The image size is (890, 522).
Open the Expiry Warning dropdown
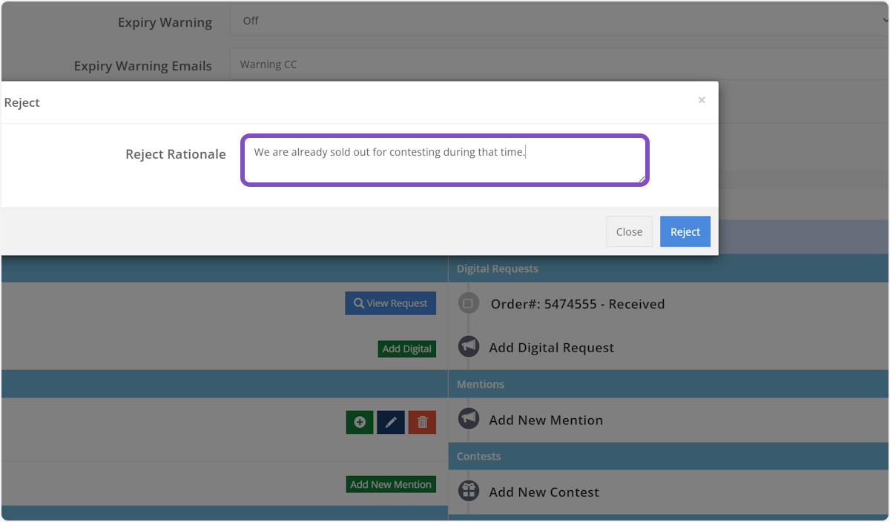pos(556,21)
